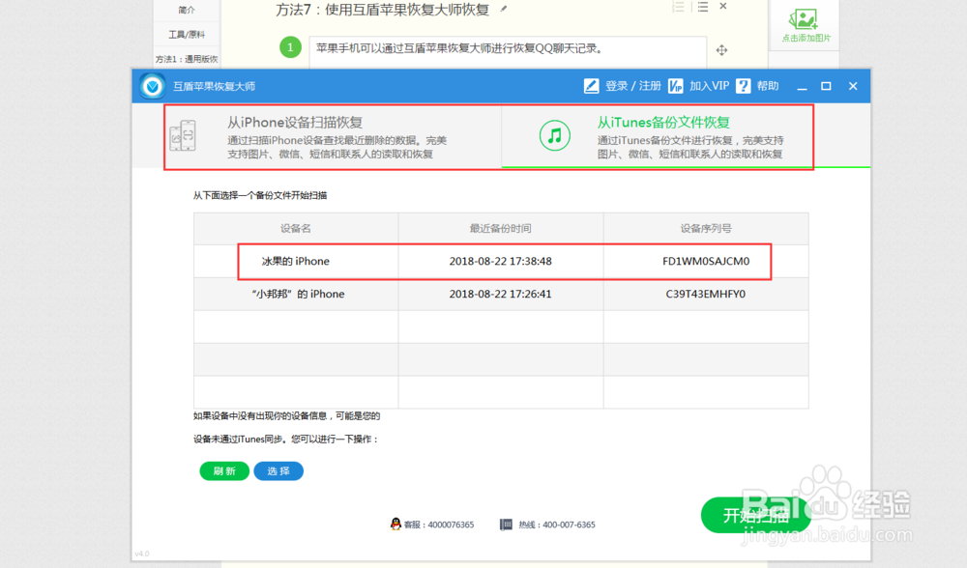
Task: Click the pencil icon next to 登录/注册
Action: (591, 86)
